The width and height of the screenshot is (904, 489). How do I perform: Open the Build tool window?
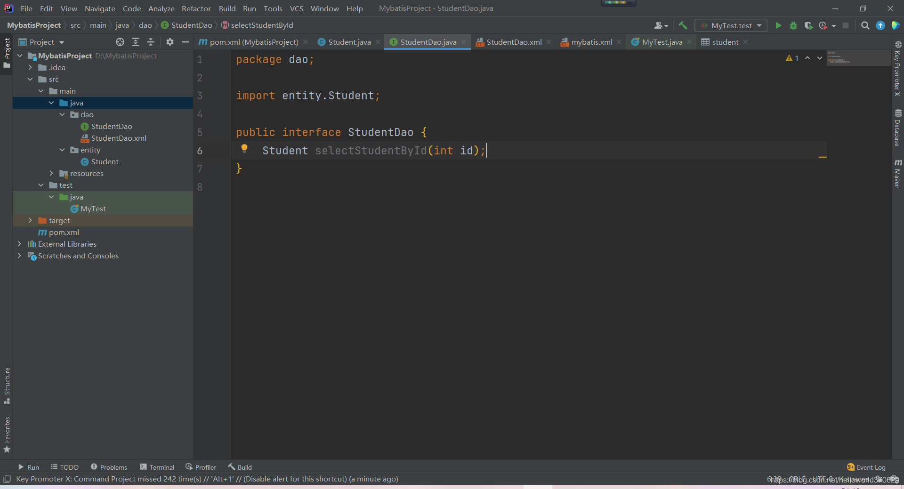coord(240,467)
